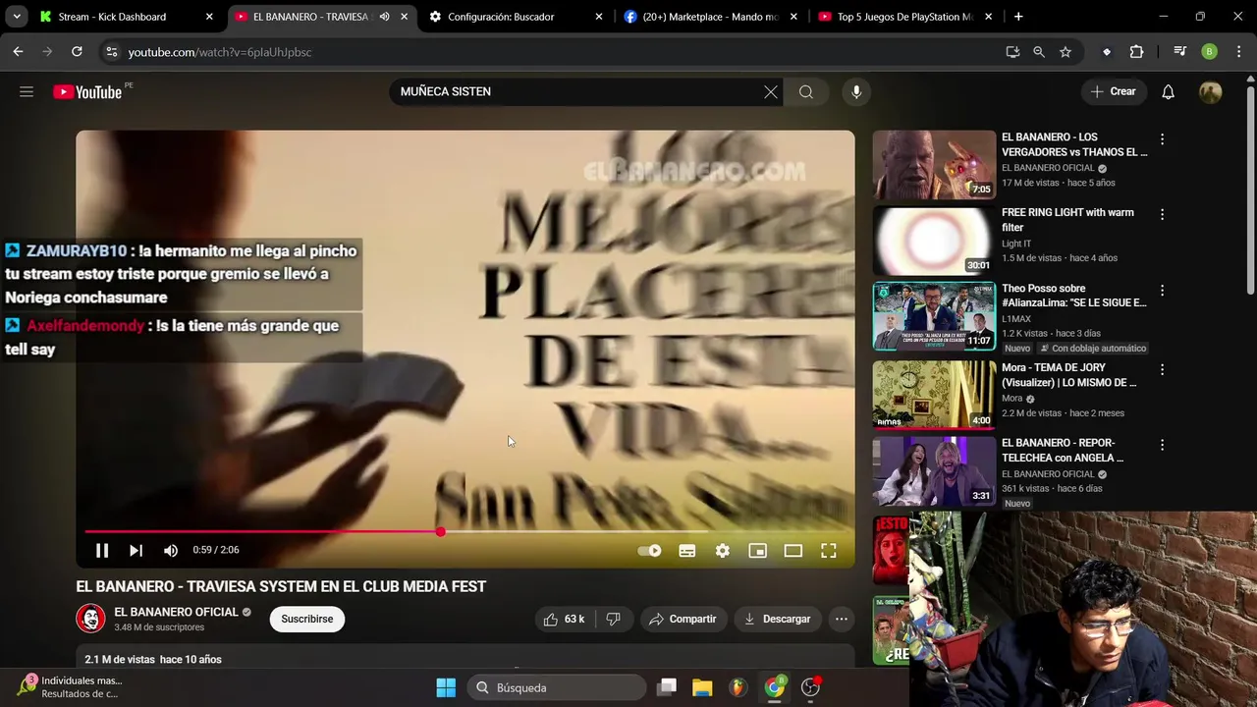Open Mora - TEMA DE JORY title

coord(1069,375)
